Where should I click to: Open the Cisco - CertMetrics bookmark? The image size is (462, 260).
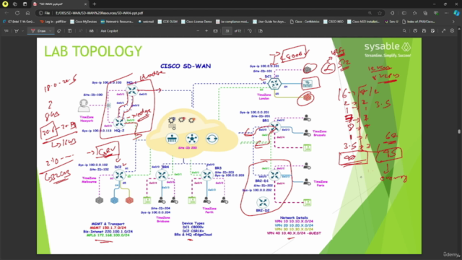(305, 22)
